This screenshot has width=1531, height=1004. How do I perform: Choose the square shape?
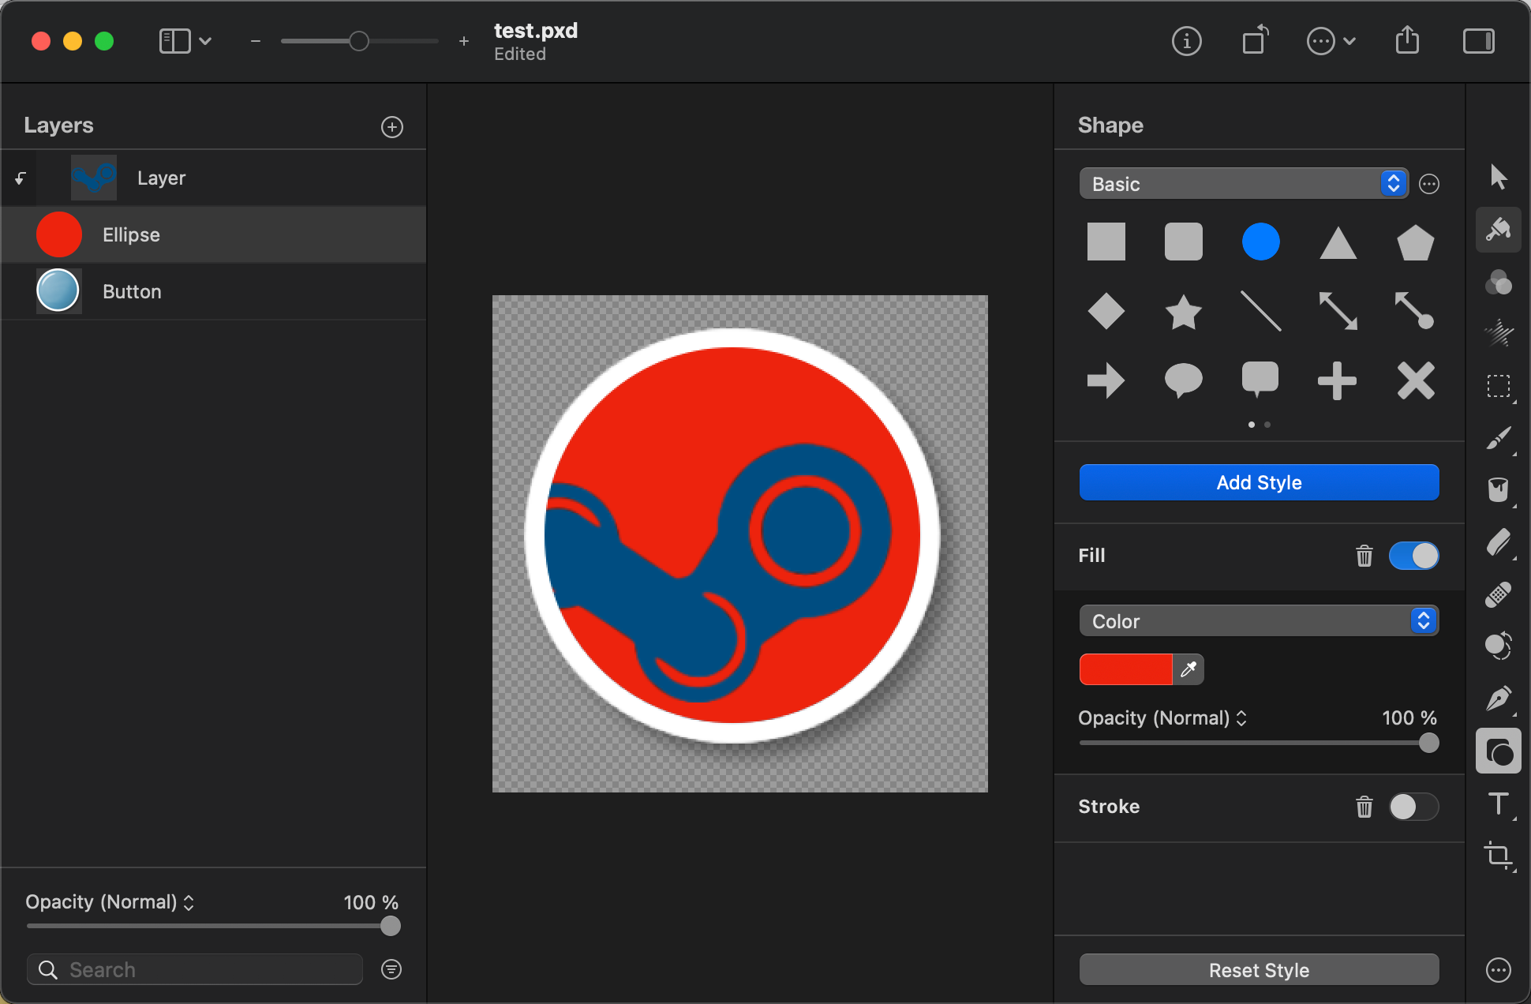1106,242
